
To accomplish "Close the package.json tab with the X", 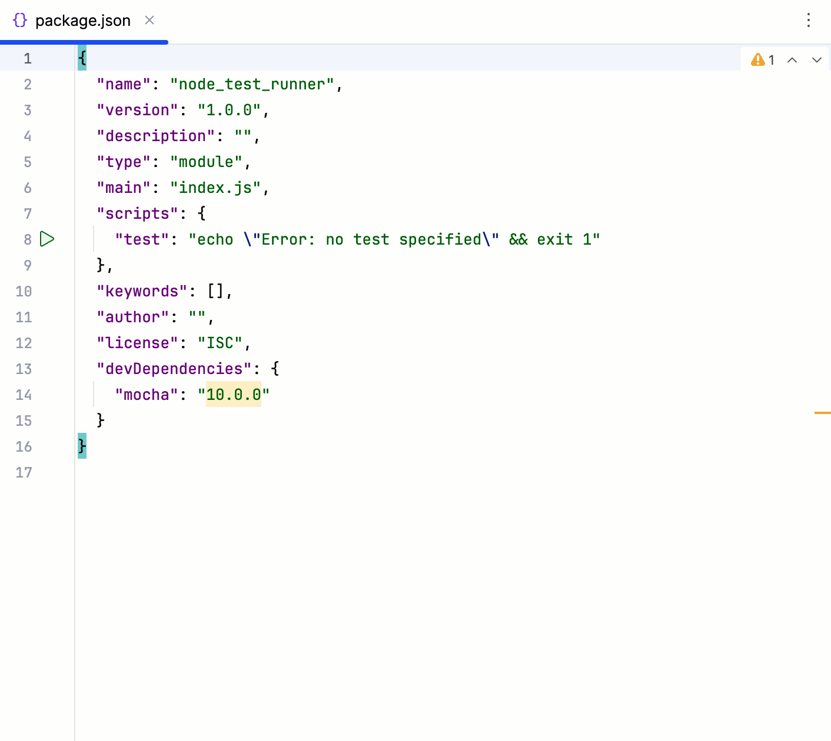I will 149,20.
